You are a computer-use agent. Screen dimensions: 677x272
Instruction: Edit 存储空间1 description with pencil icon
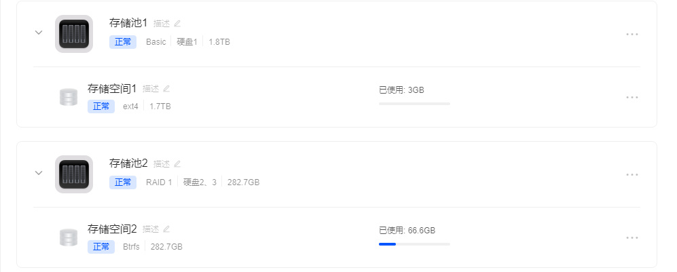(166, 88)
